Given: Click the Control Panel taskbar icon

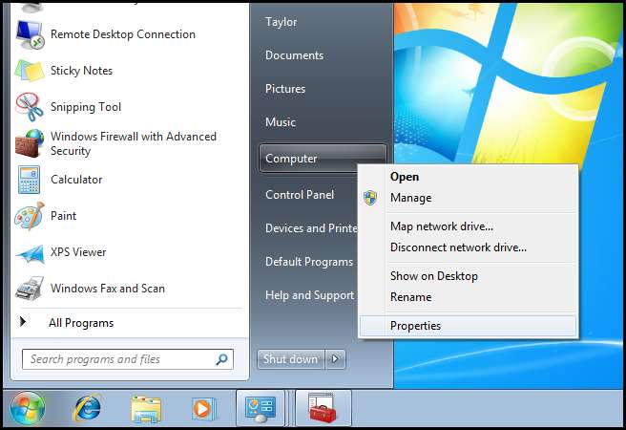Looking at the screenshot, I should click(261, 409).
